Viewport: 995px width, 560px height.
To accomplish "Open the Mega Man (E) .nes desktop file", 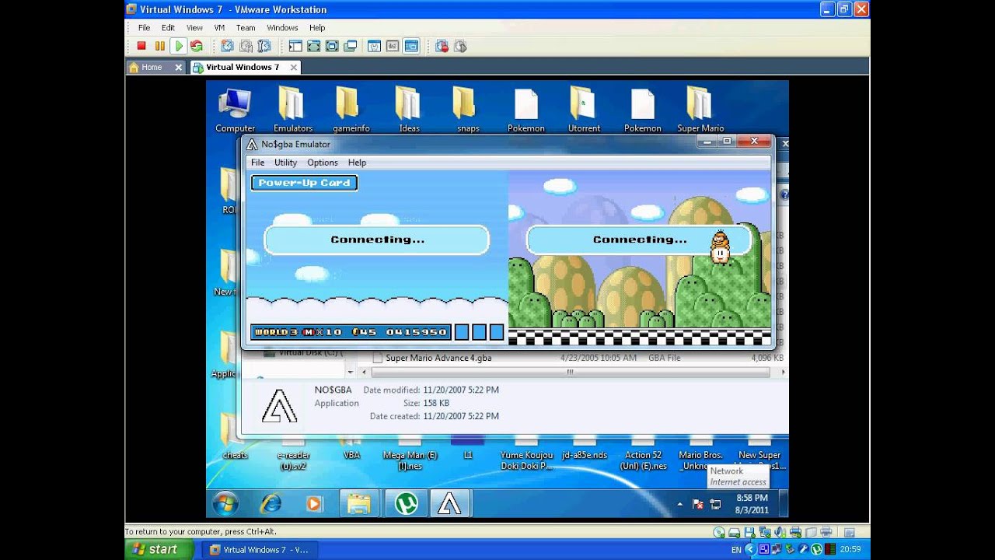I will [x=410, y=453].
